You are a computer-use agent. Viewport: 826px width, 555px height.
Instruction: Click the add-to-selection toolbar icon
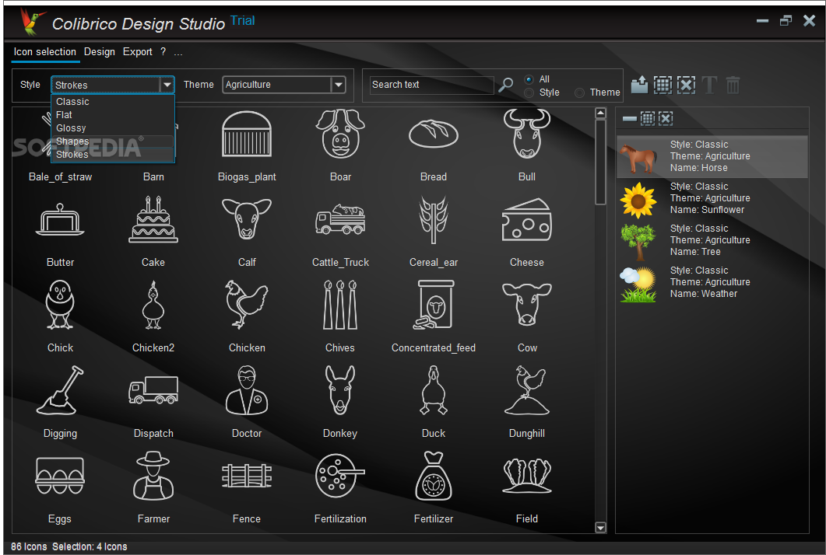coord(639,85)
